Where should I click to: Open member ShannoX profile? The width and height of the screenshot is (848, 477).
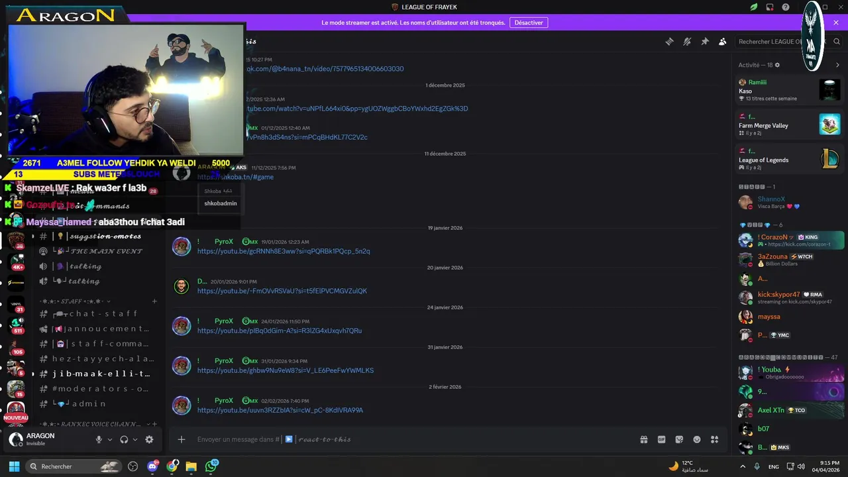789,202
